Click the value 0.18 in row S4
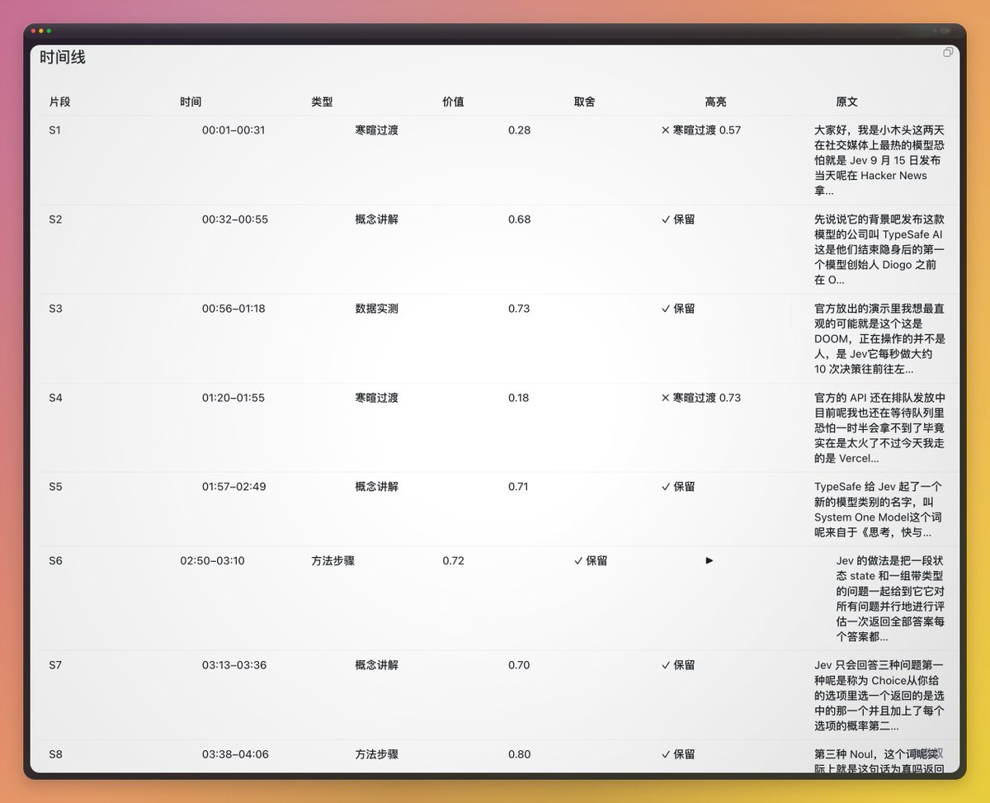This screenshot has height=803, width=990. click(519, 398)
